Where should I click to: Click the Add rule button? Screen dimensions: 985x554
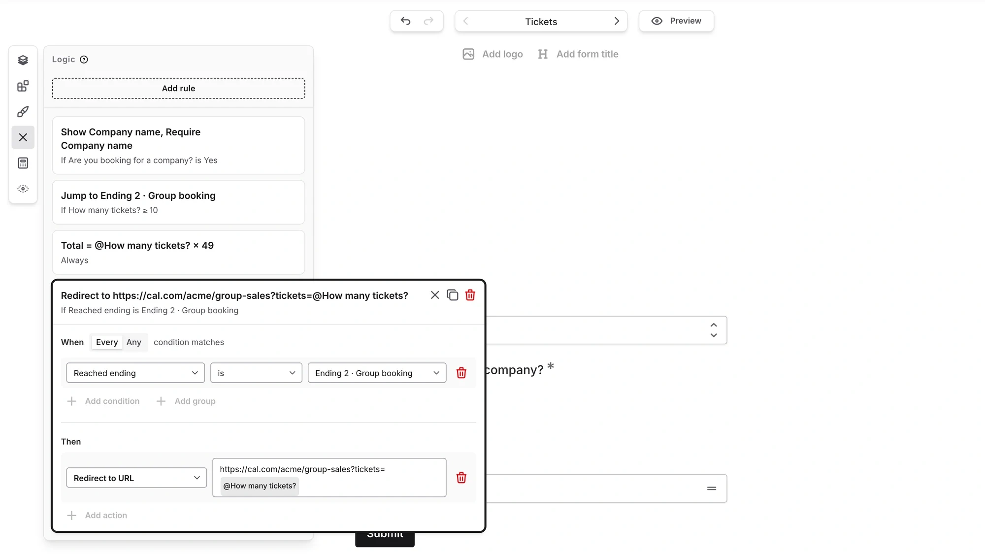[x=179, y=89]
